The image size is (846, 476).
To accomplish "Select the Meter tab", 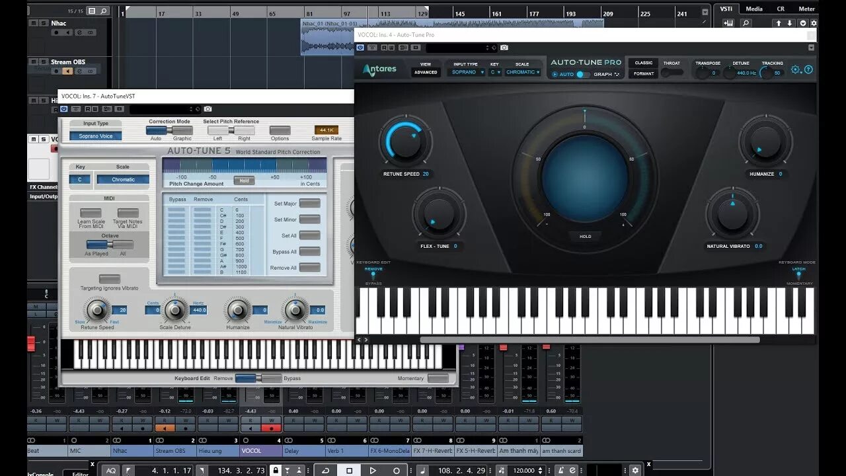I will tap(806, 9).
